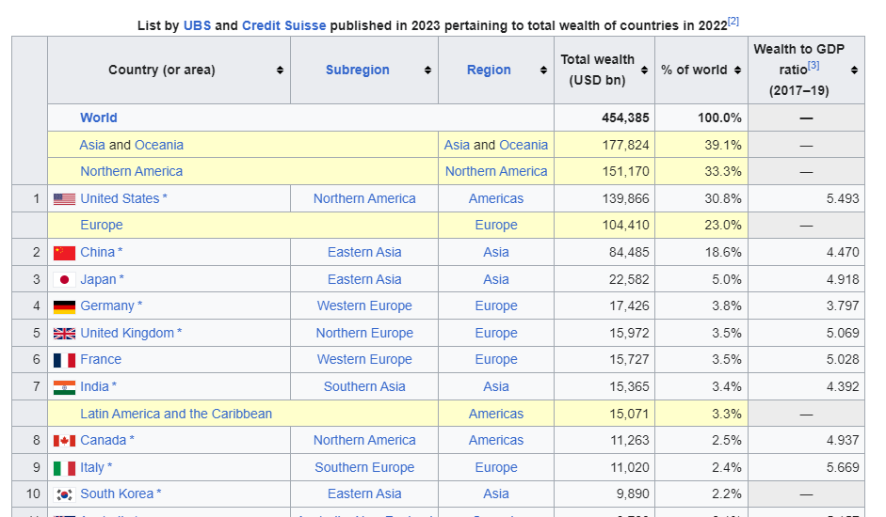The image size is (886, 517).
Task: Click the Canada flag icon
Action: point(64,441)
